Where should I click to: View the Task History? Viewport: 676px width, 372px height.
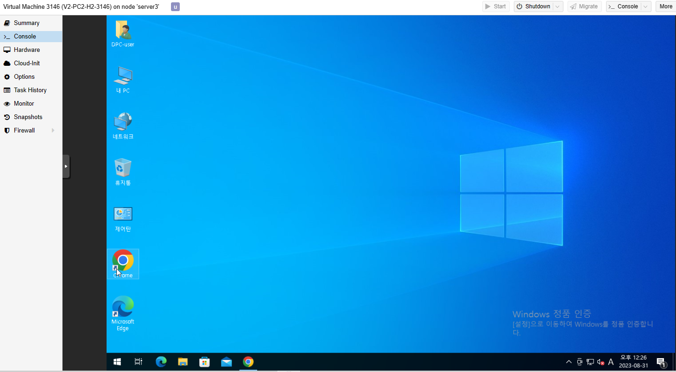coord(31,90)
